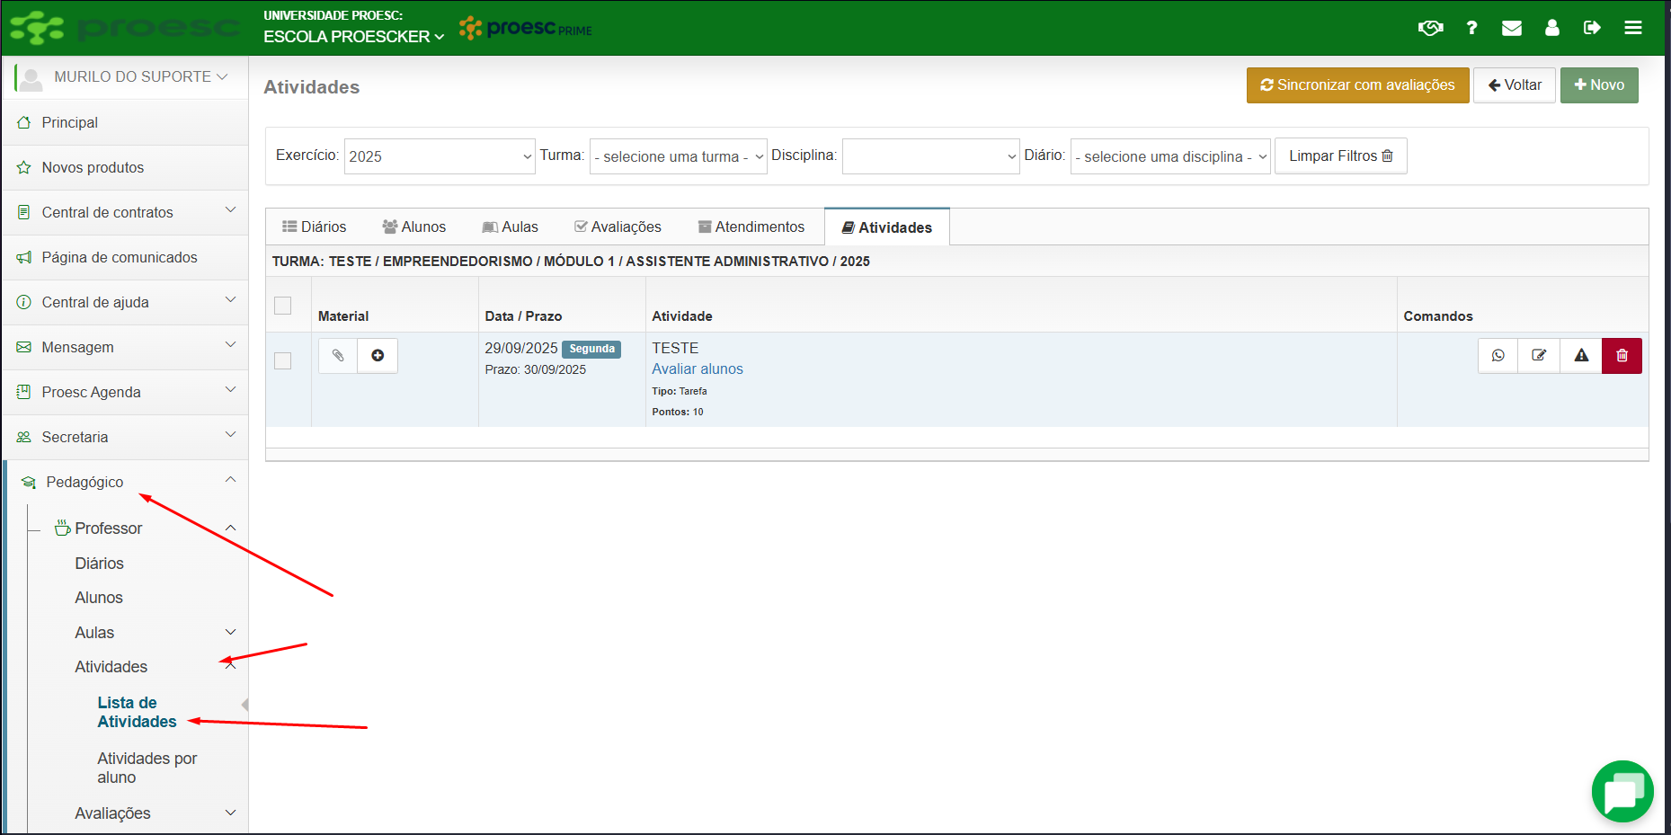The image size is (1671, 835).
Task: Check the TESTE activity row checkbox
Action: click(x=283, y=361)
